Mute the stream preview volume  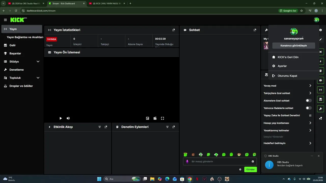68,118
